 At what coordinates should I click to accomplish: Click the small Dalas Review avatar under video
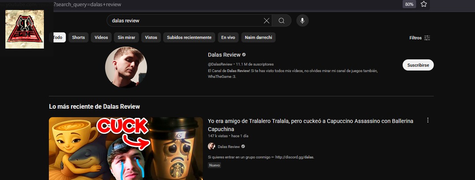(x=212, y=147)
